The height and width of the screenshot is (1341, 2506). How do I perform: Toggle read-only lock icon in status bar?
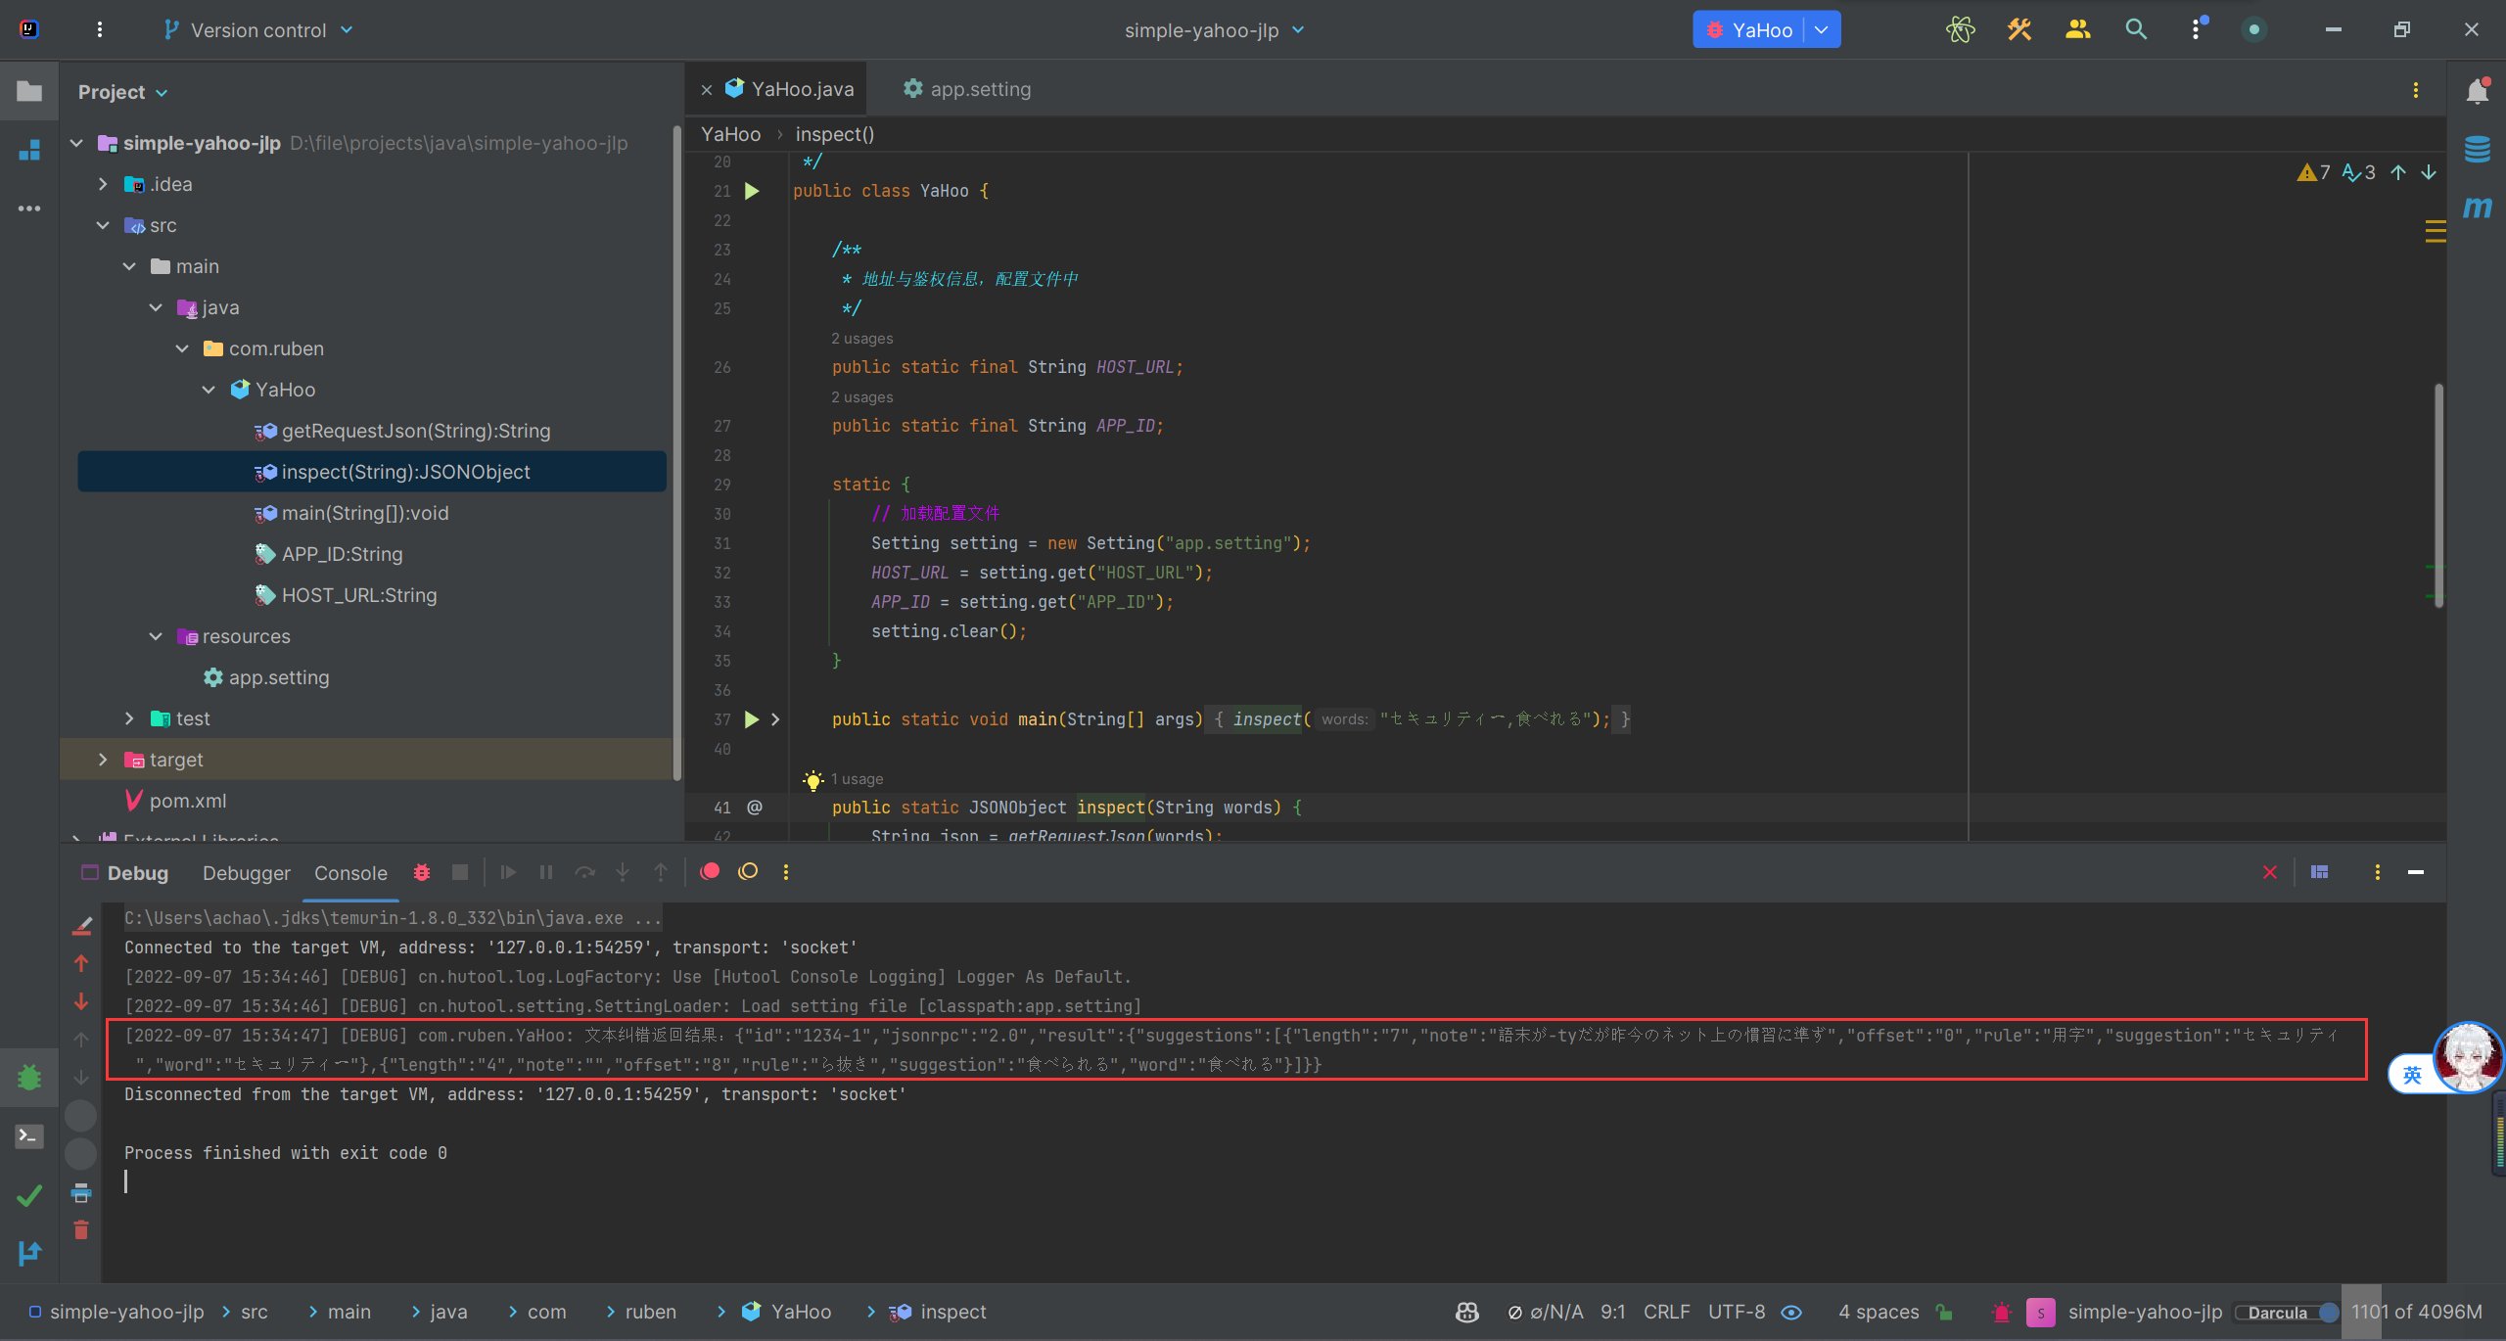(x=1944, y=1313)
